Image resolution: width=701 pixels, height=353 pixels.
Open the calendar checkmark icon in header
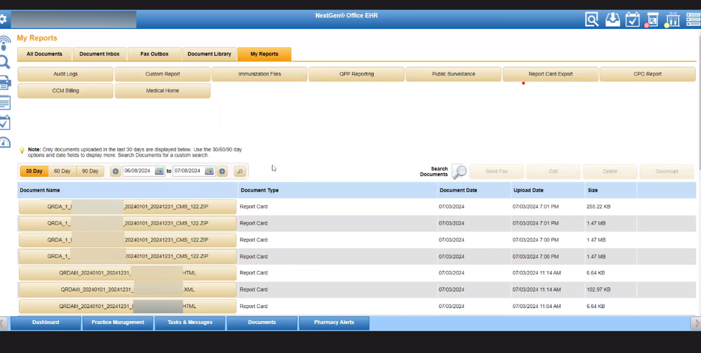pos(632,20)
